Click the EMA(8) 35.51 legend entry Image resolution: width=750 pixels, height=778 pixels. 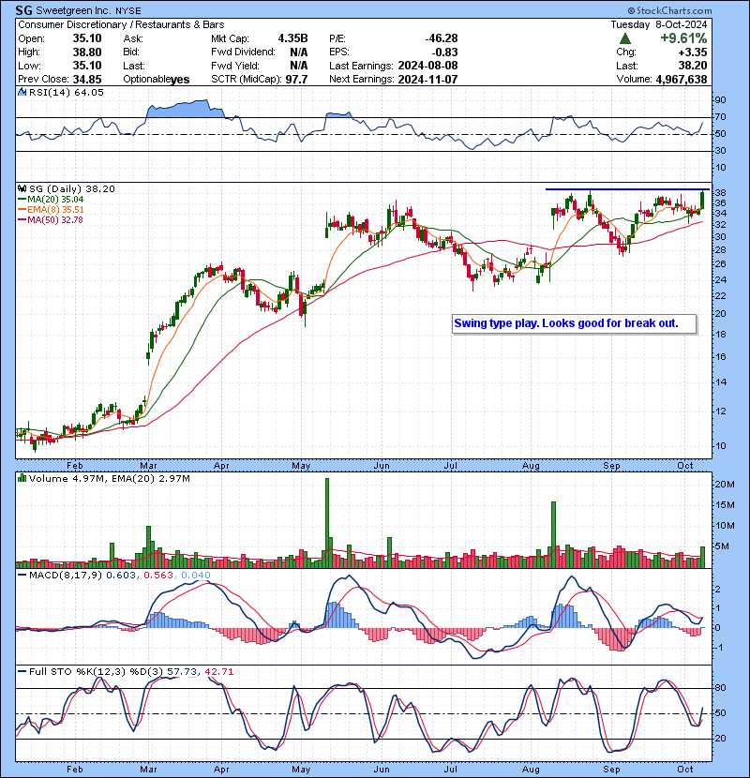tap(51, 210)
